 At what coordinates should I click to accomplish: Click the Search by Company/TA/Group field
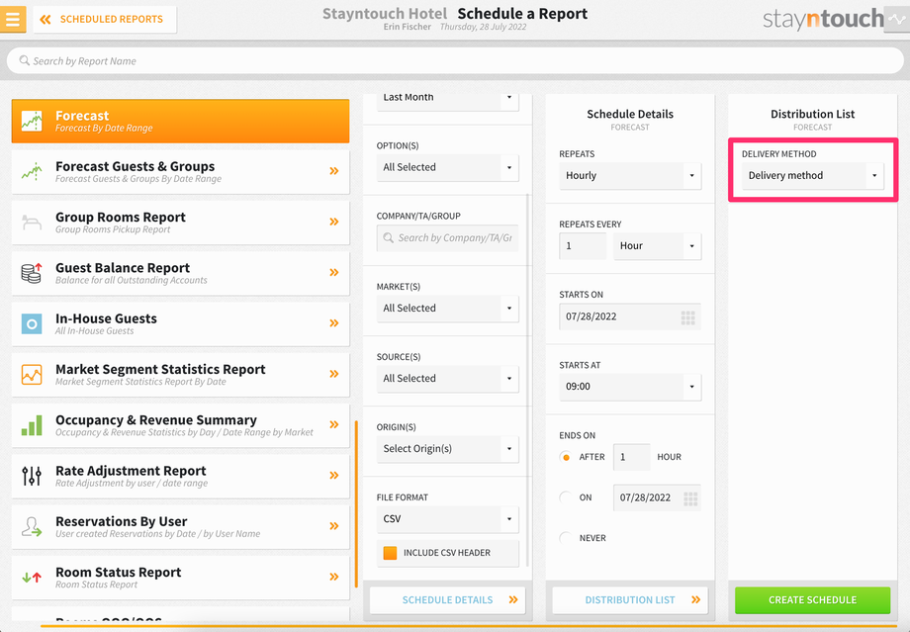tap(447, 238)
